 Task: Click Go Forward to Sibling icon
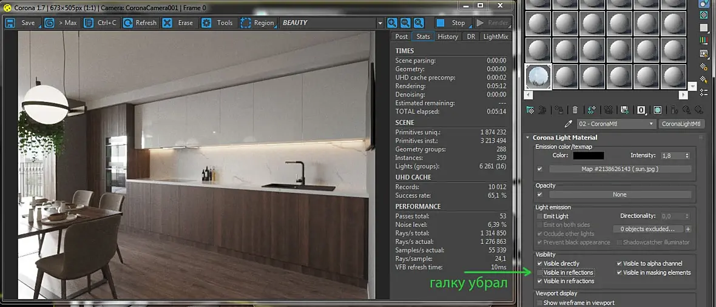(x=698, y=110)
